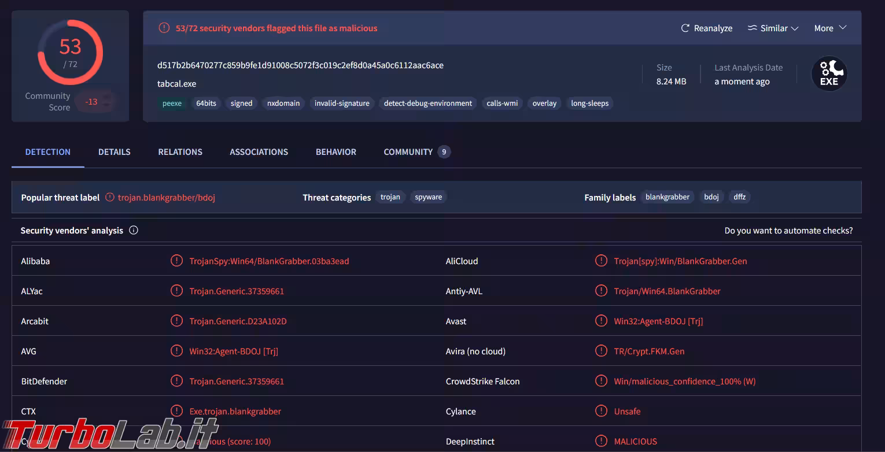Open the Behavior tab
Screen dimensions: 885x452
(335, 152)
